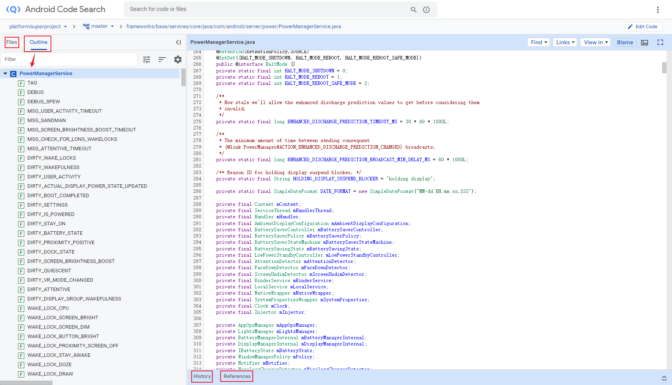
Task: Open outline settings gear
Action: 178,59
